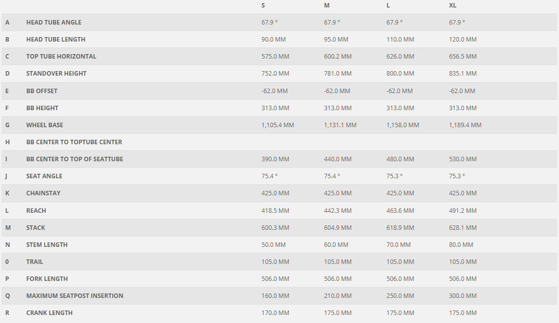This screenshot has width=559, height=323.
Task: Select the STANDOVER HEIGHT row label
Action: 56,74
